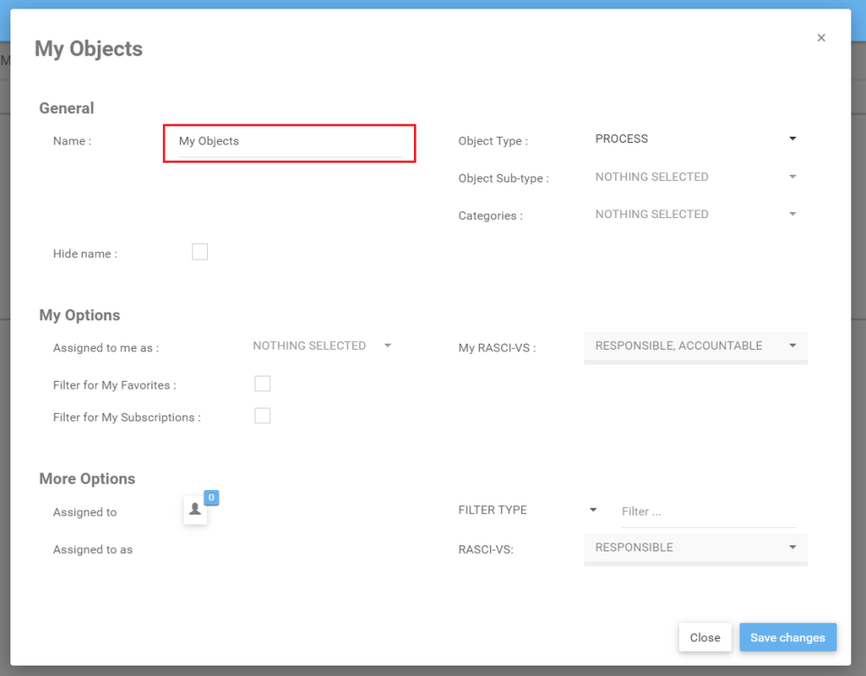Screen dimensions: 866x676
Task: Click the Assigned to user icon
Action: [195, 510]
